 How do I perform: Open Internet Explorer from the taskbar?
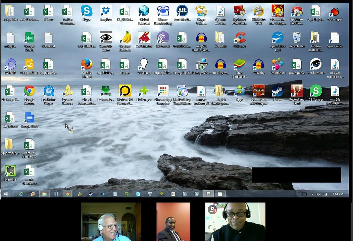click(x=21, y=194)
